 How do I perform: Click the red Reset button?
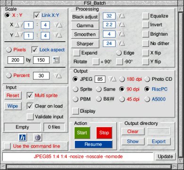[13, 95]
